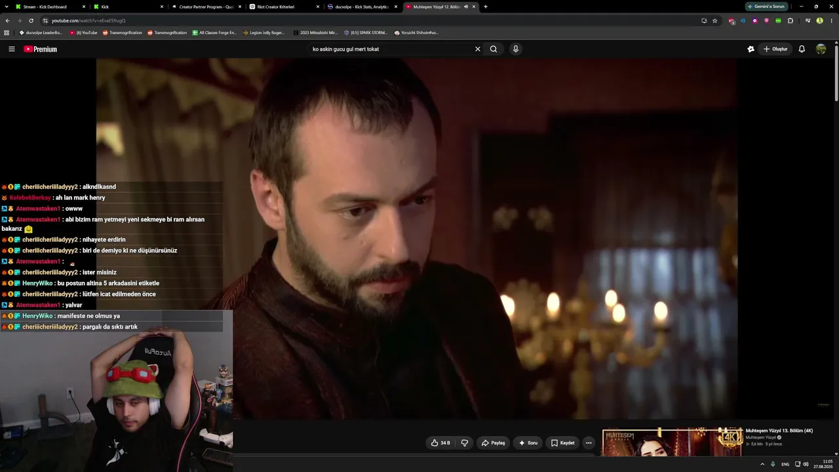Open the YouTube guide hamburger menu

(11, 49)
